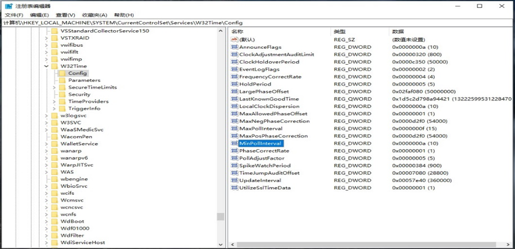Click the registry path address bar
The height and width of the screenshot is (249, 515).
coord(220,22)
